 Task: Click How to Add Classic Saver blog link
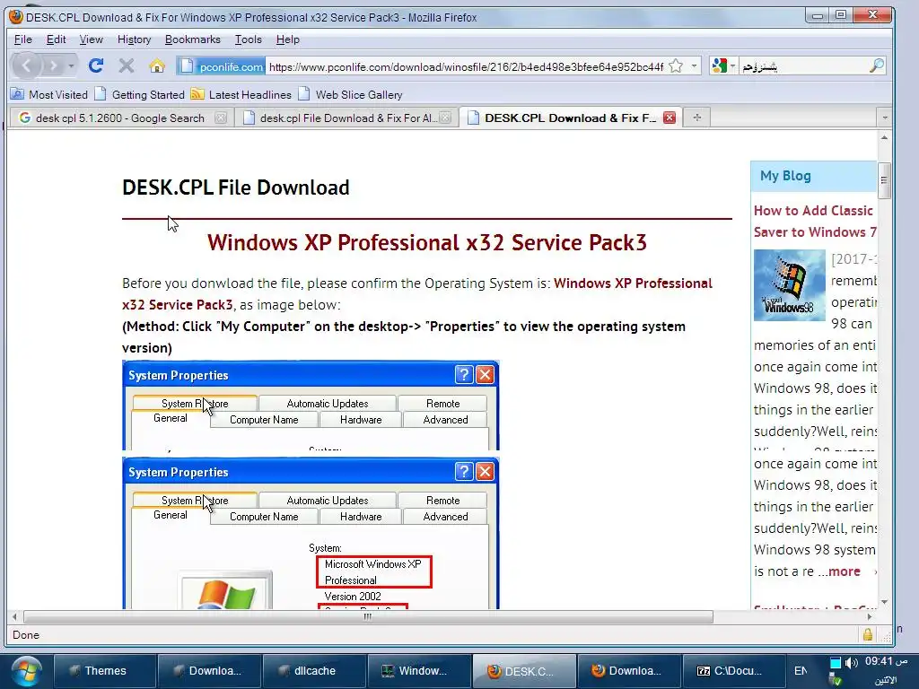(815, 222)
